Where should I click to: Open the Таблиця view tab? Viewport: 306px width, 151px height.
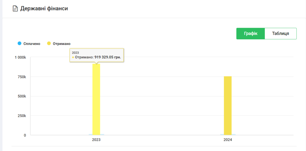281,34
